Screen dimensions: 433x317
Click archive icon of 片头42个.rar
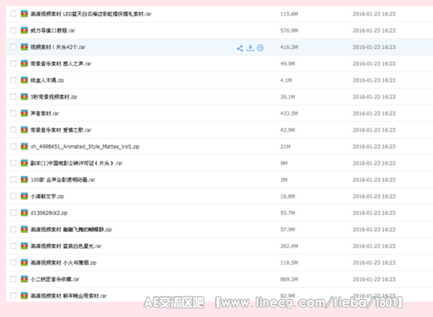[x=24, y=47]
